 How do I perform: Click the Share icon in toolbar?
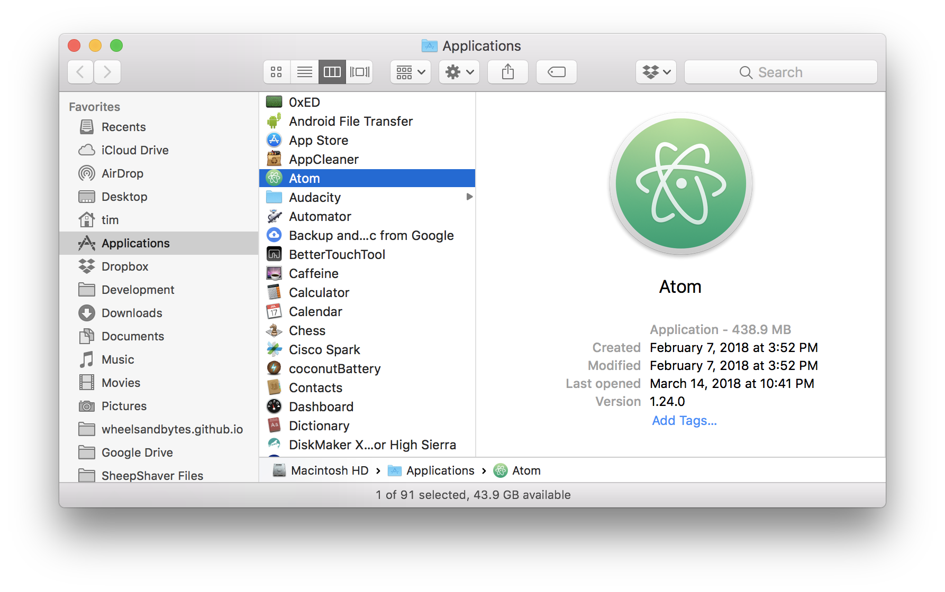(507, 72)
